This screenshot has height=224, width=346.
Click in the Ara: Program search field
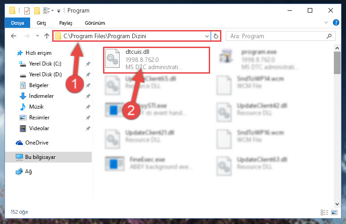(277, 36)
